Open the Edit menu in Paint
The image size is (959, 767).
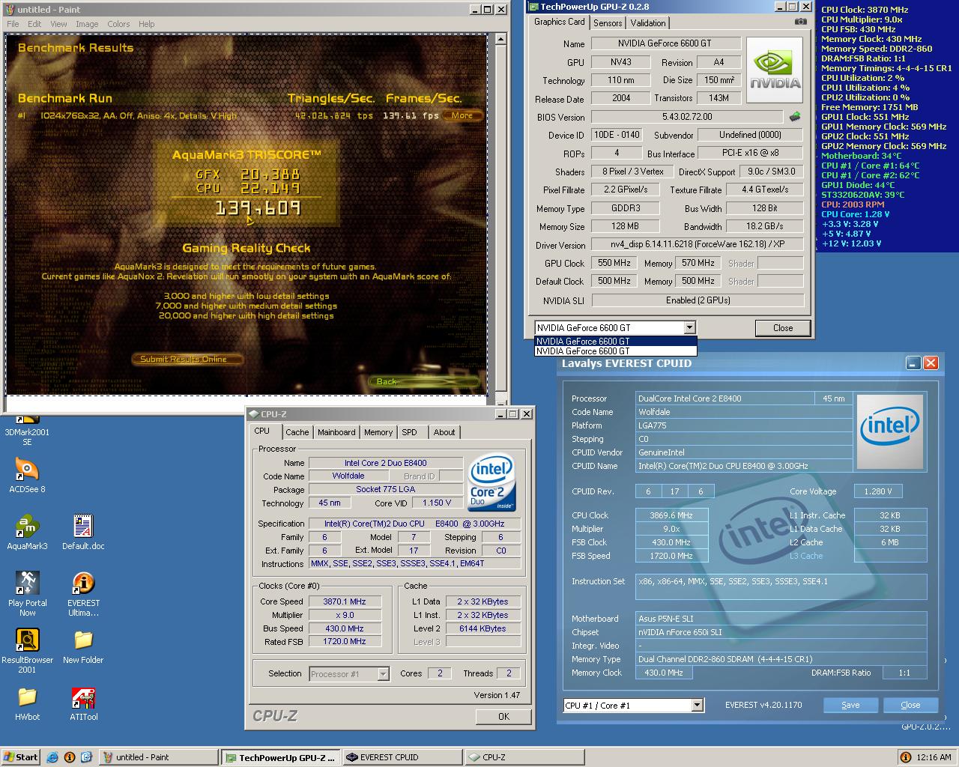34,24
